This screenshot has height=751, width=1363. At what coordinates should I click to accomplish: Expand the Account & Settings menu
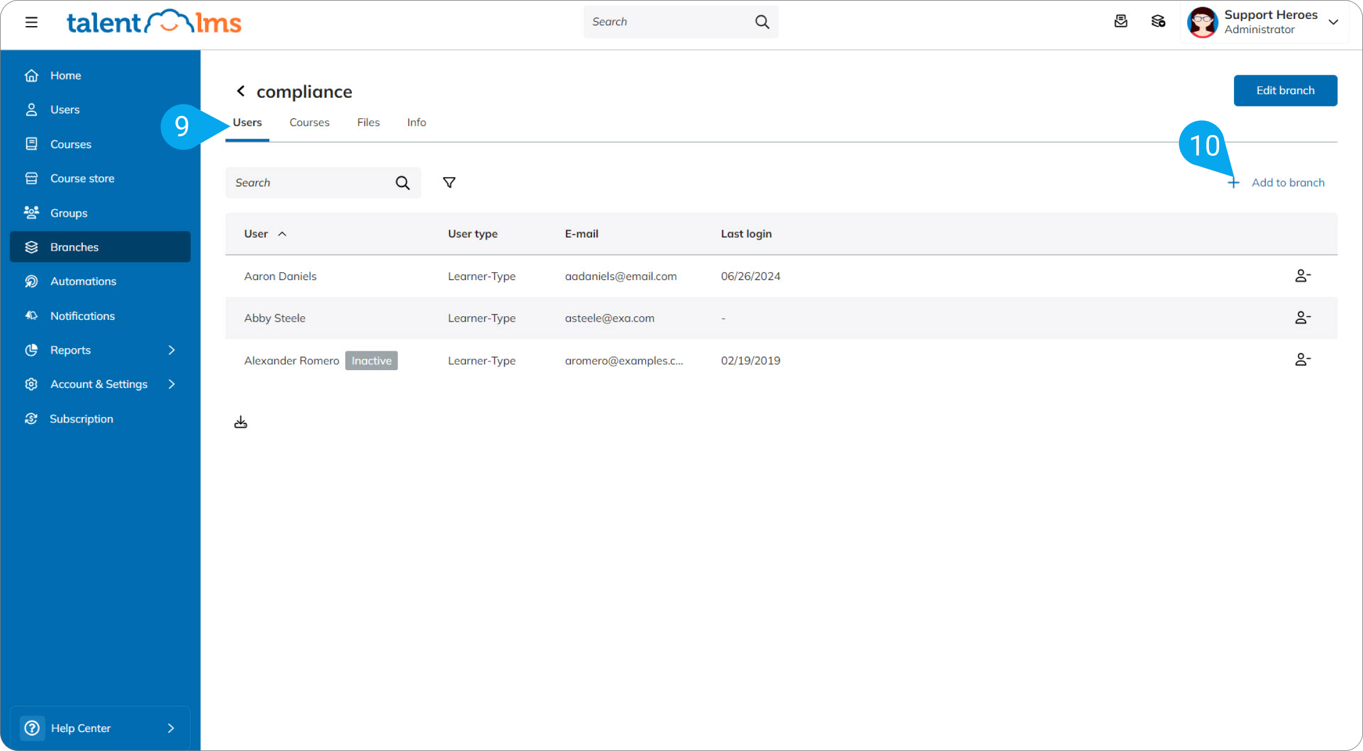tap(98, 384)
